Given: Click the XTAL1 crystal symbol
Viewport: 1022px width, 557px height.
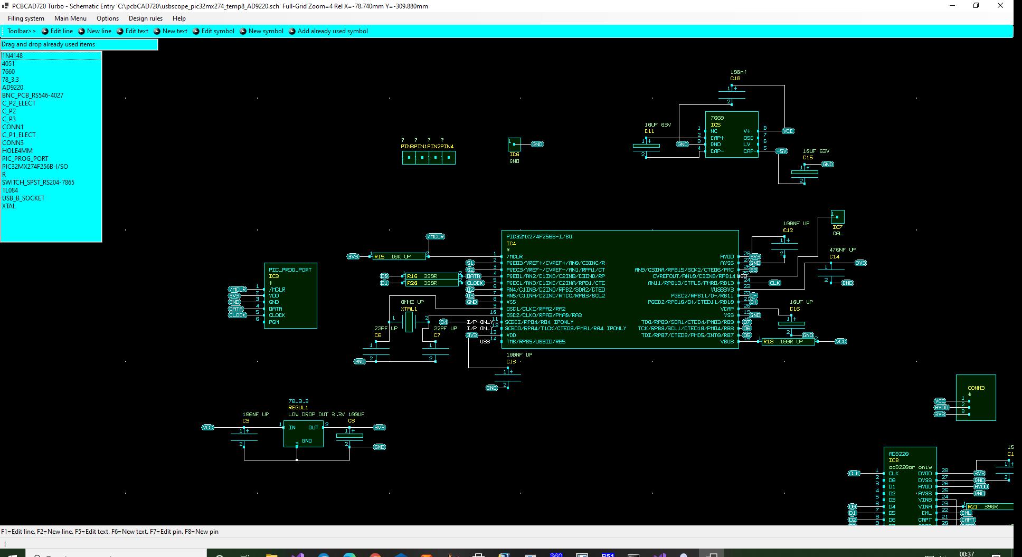Looking at the screenshot, I should point(409,322).
